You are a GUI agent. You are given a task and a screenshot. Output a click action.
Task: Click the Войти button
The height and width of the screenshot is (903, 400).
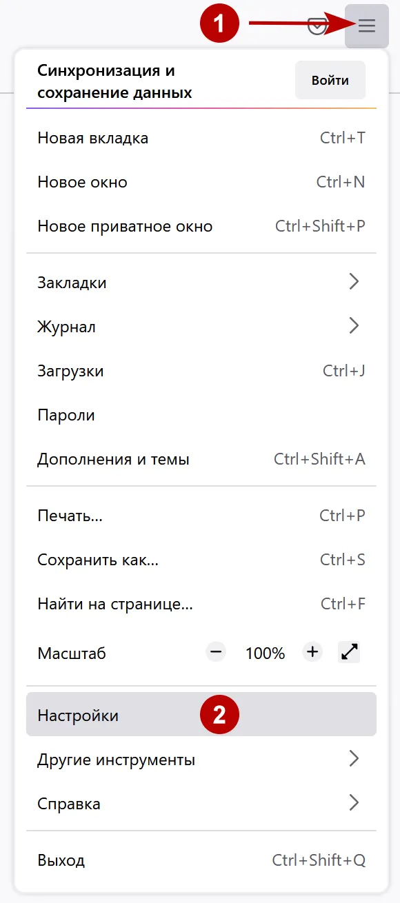330,80
